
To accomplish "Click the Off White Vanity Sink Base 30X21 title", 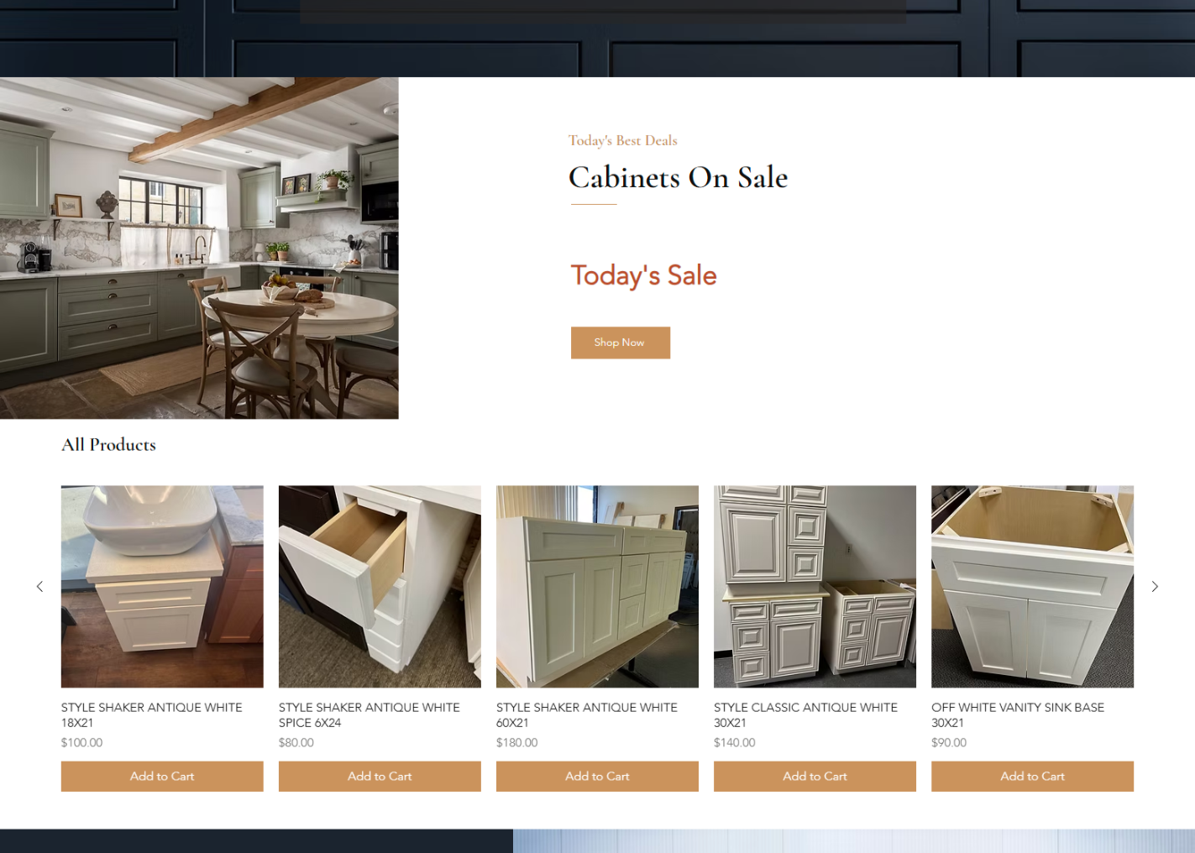I will click(x=1018, y=715).
